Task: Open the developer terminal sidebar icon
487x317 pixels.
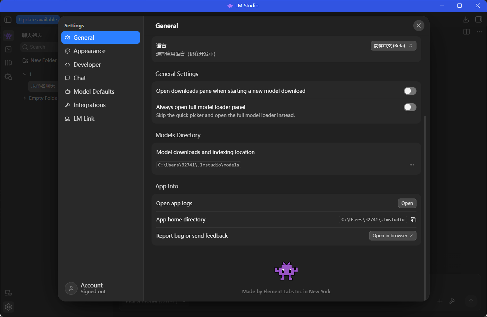Action: [9, 49]
